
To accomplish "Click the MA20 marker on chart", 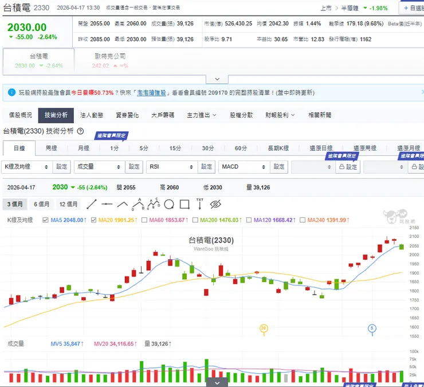I will coord(264,329).
